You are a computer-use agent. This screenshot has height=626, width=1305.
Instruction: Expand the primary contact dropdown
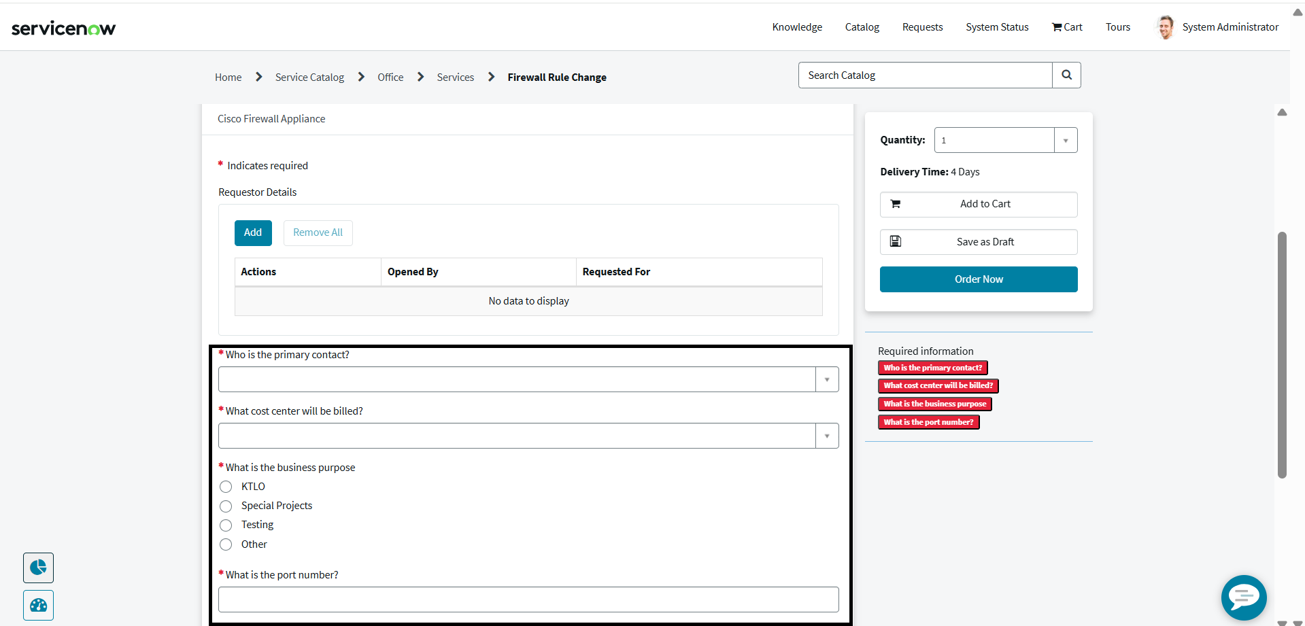[826, 379]
